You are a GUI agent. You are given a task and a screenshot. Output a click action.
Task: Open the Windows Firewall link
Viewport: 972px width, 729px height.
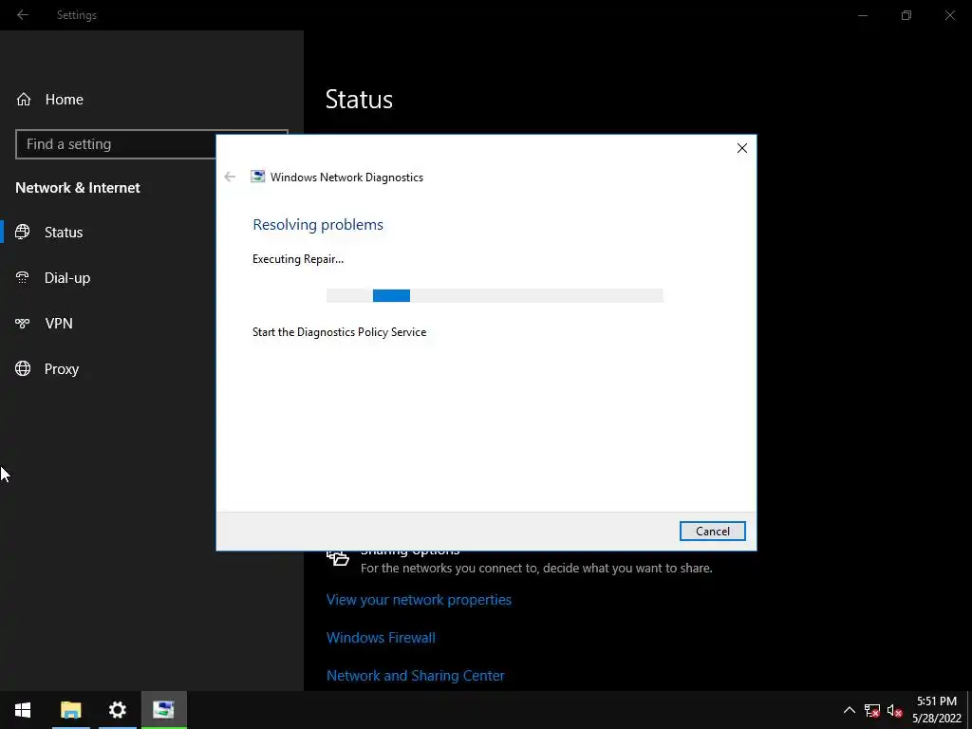[x=381, y=637]
